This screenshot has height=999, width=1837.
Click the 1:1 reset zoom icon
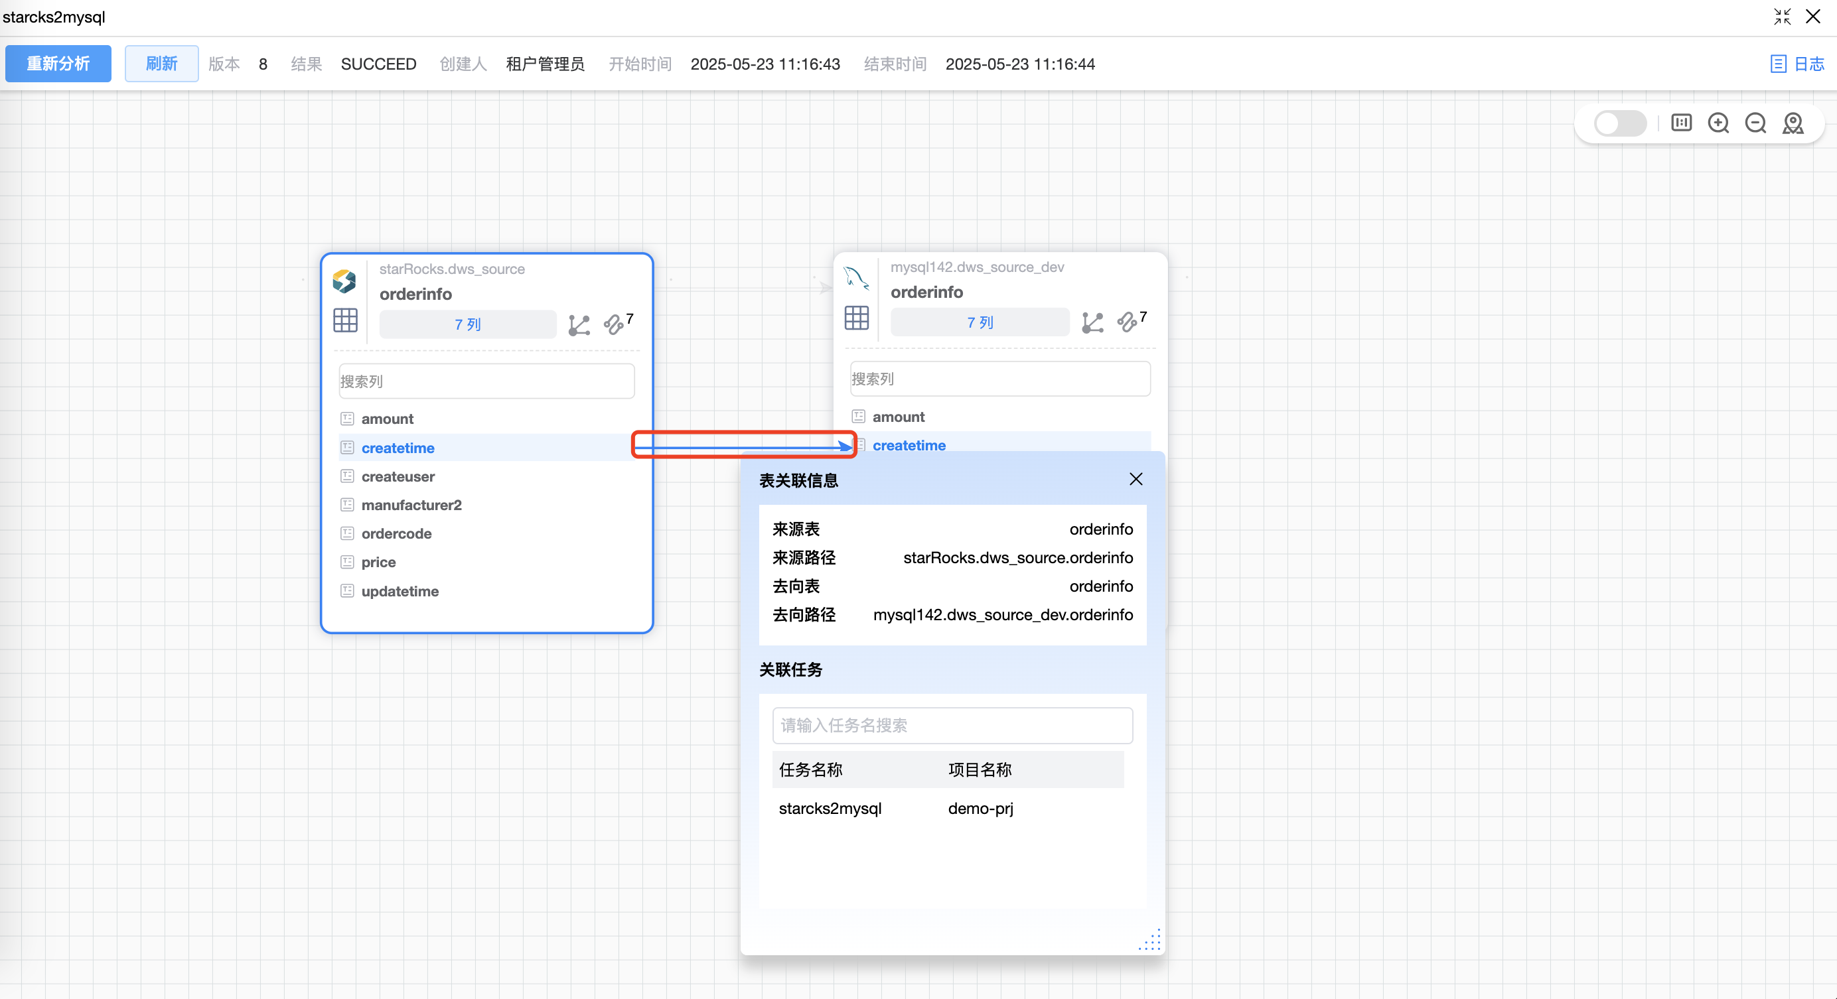point(1681,123)
